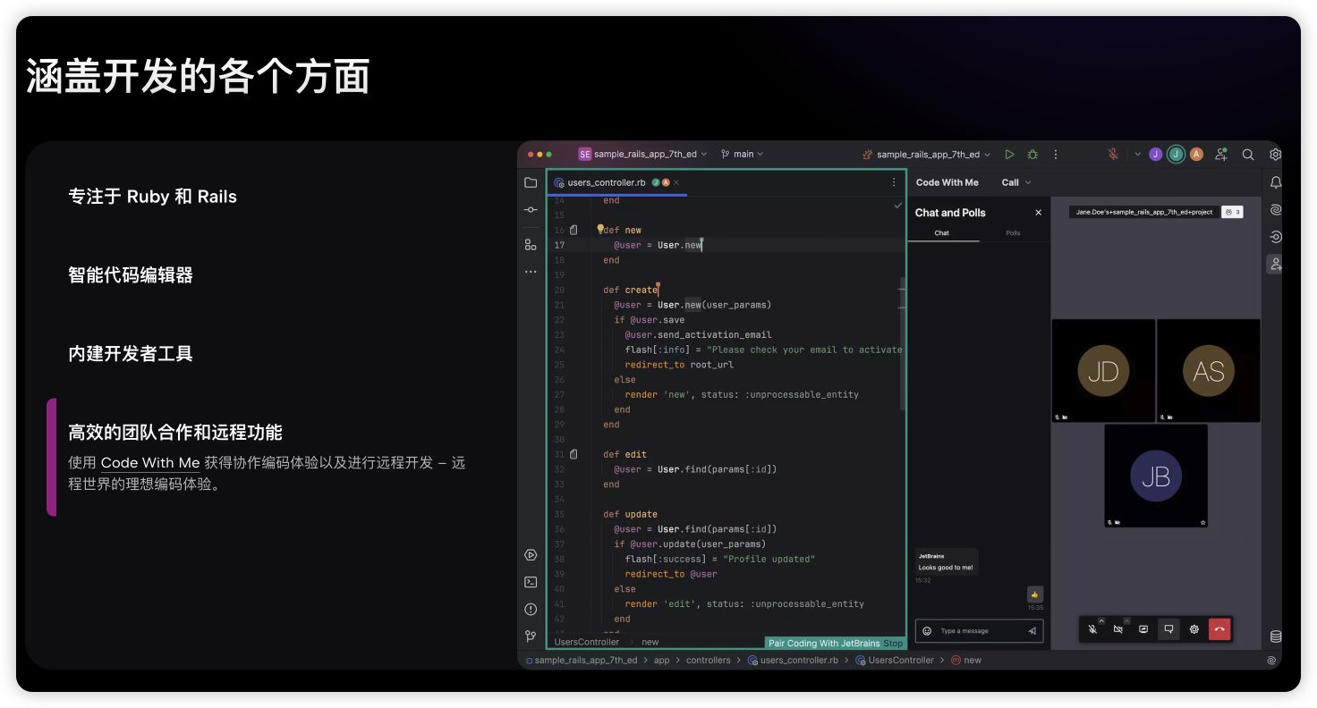Select the 内建开发者工具 feature item

(x=131, y=354)
